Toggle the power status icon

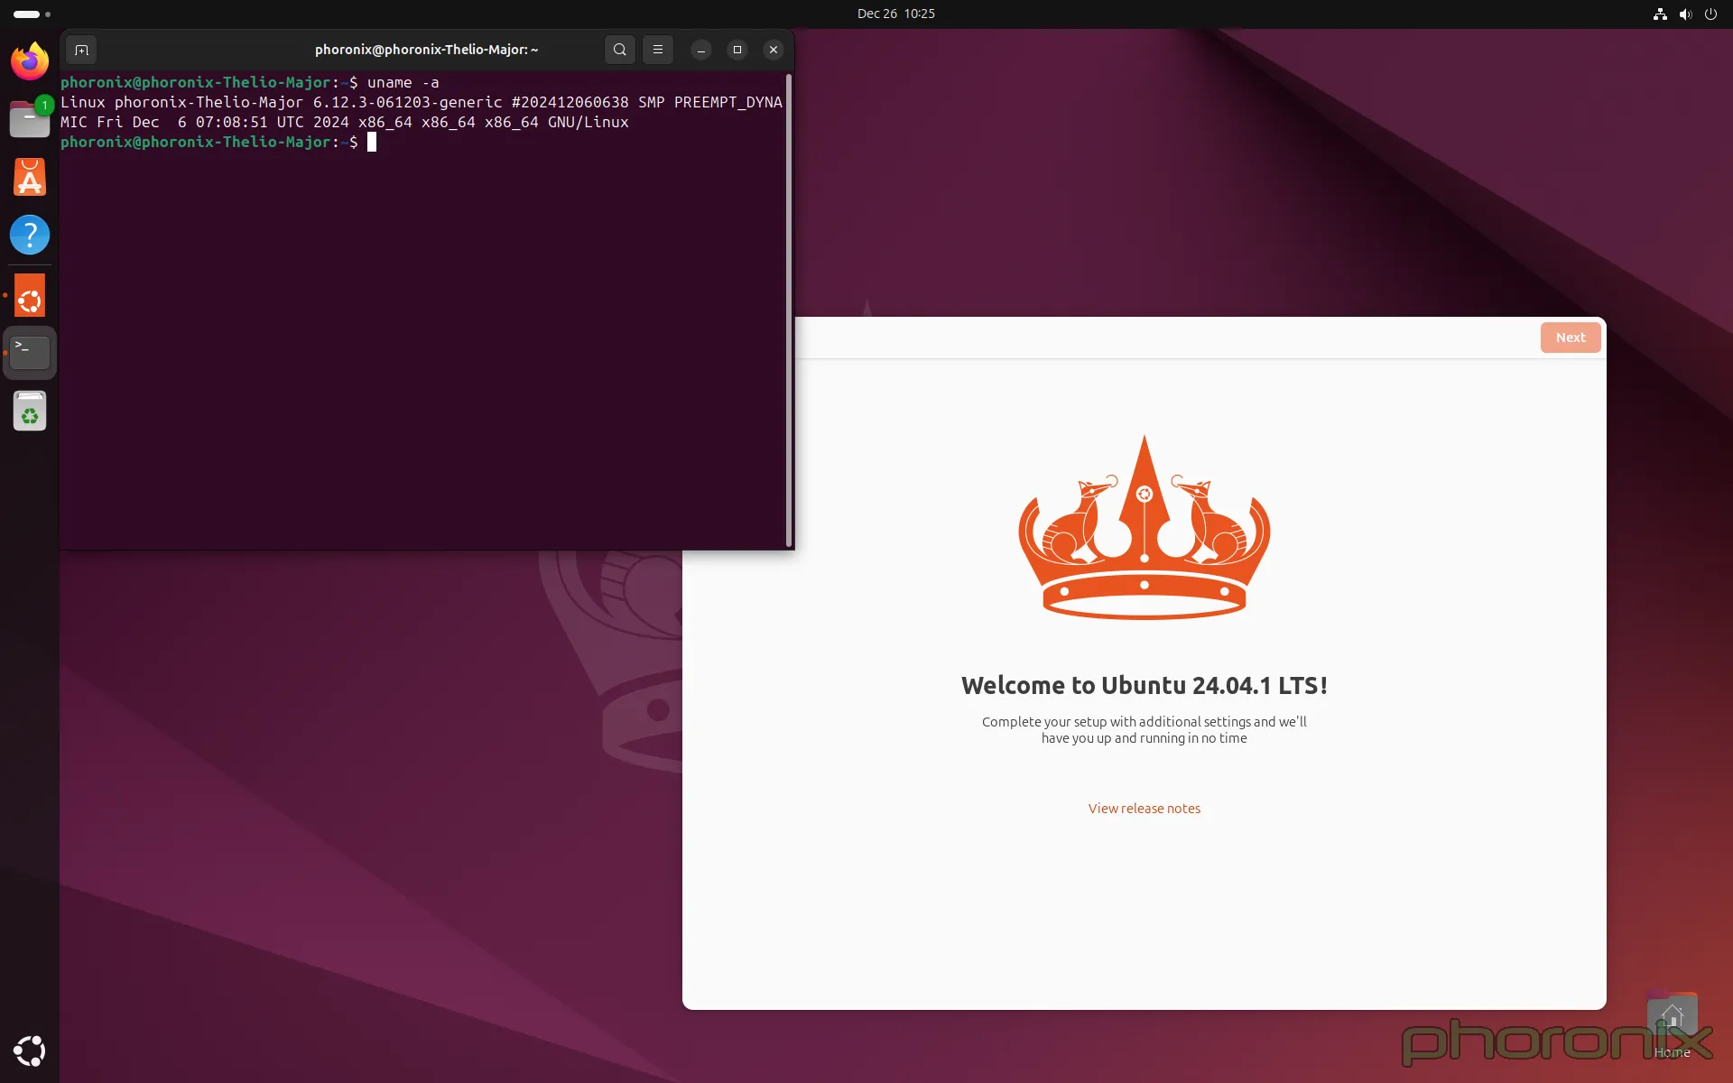coord(1711,14)
